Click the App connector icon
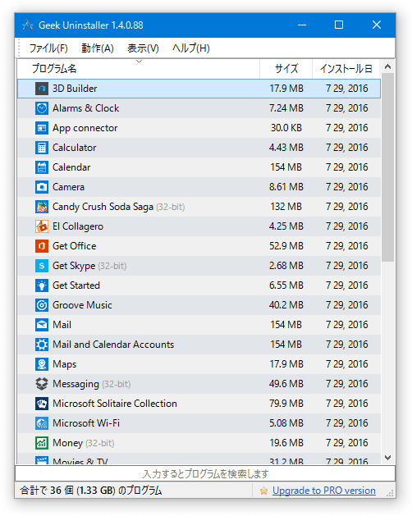The image size is (412, 516). tap(42, 128)
